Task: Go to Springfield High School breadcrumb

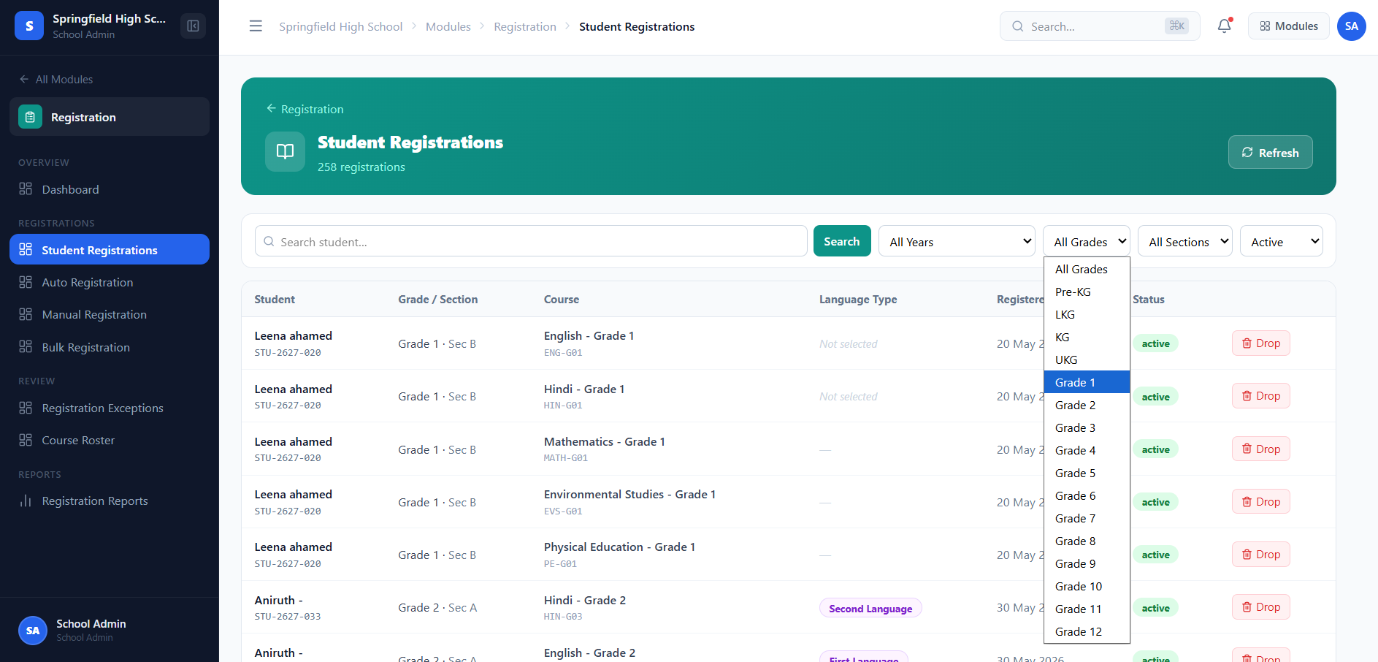Action: click(x=340, y=26)
